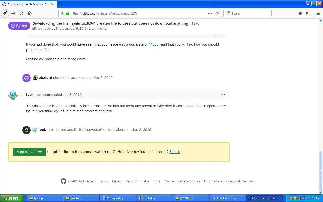The height and width of the screenshot is (202, 323).
Task: Show site information icon in address bar
Action: pyautogui.click(x=63, y=13)
